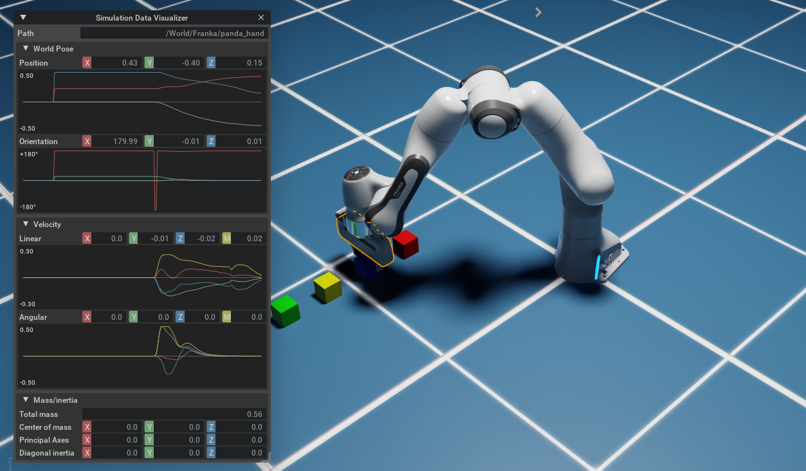Click the Total mass value field
This screenshot has width=806, height=471.
[174, 414]
